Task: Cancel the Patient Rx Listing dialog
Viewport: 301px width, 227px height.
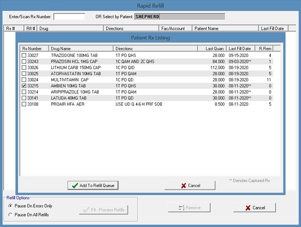Action: point(190,185)
